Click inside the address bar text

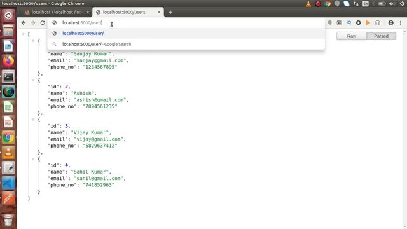82,23
